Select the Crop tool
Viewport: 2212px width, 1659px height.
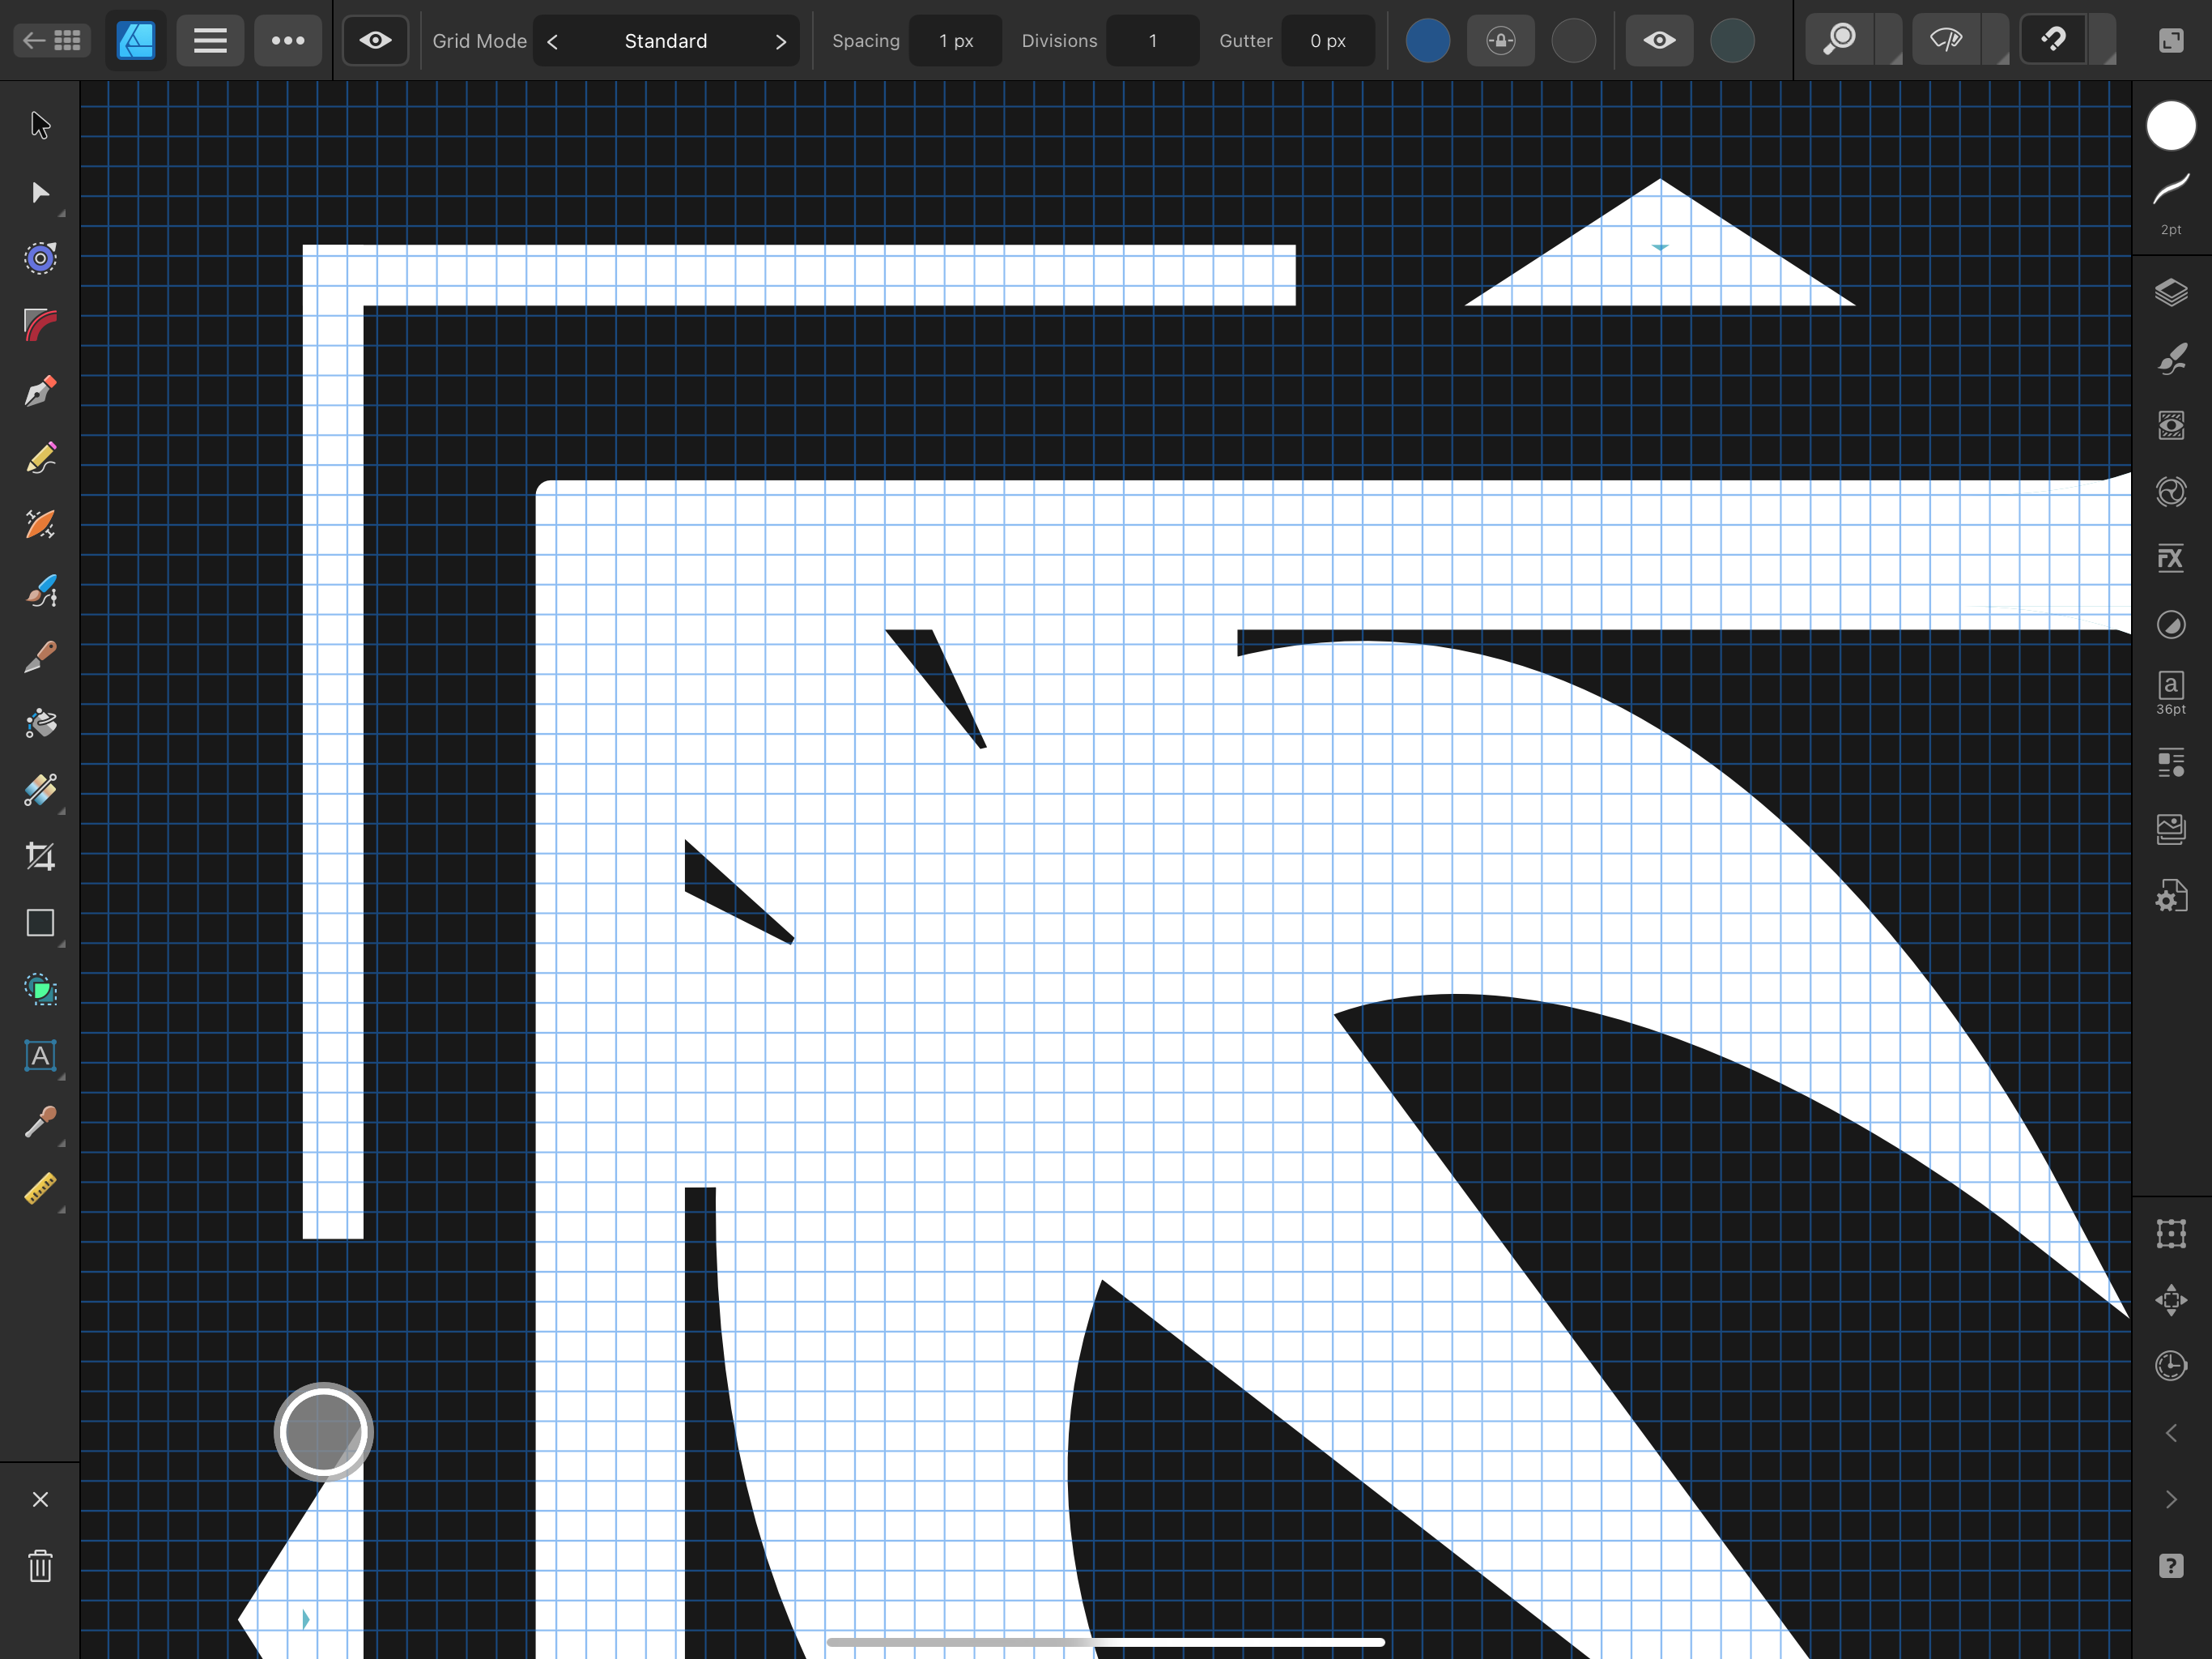coord(40,856)
